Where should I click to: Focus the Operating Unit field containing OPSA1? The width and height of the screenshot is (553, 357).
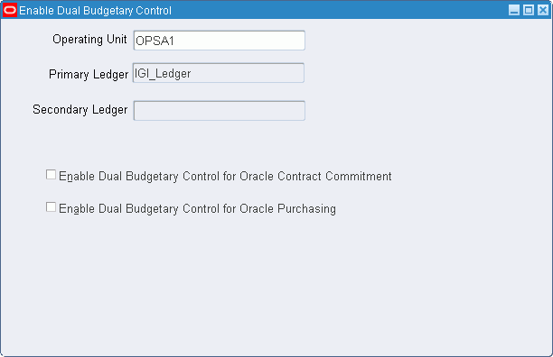pyautogui.click(x=219, y=41)
